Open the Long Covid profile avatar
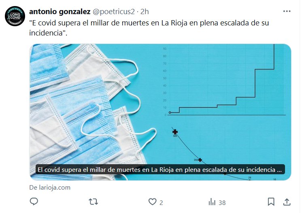This screenshot has height=213, width=302. click(x=15, y=16)
